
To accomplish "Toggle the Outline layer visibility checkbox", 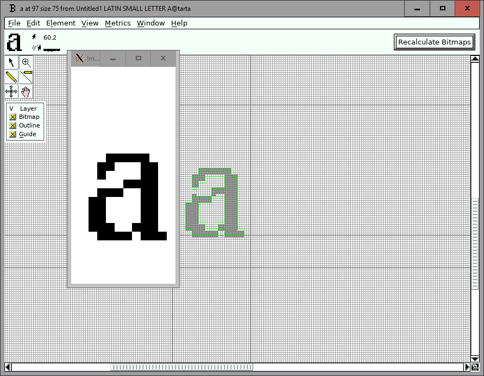I will [13, 126].
